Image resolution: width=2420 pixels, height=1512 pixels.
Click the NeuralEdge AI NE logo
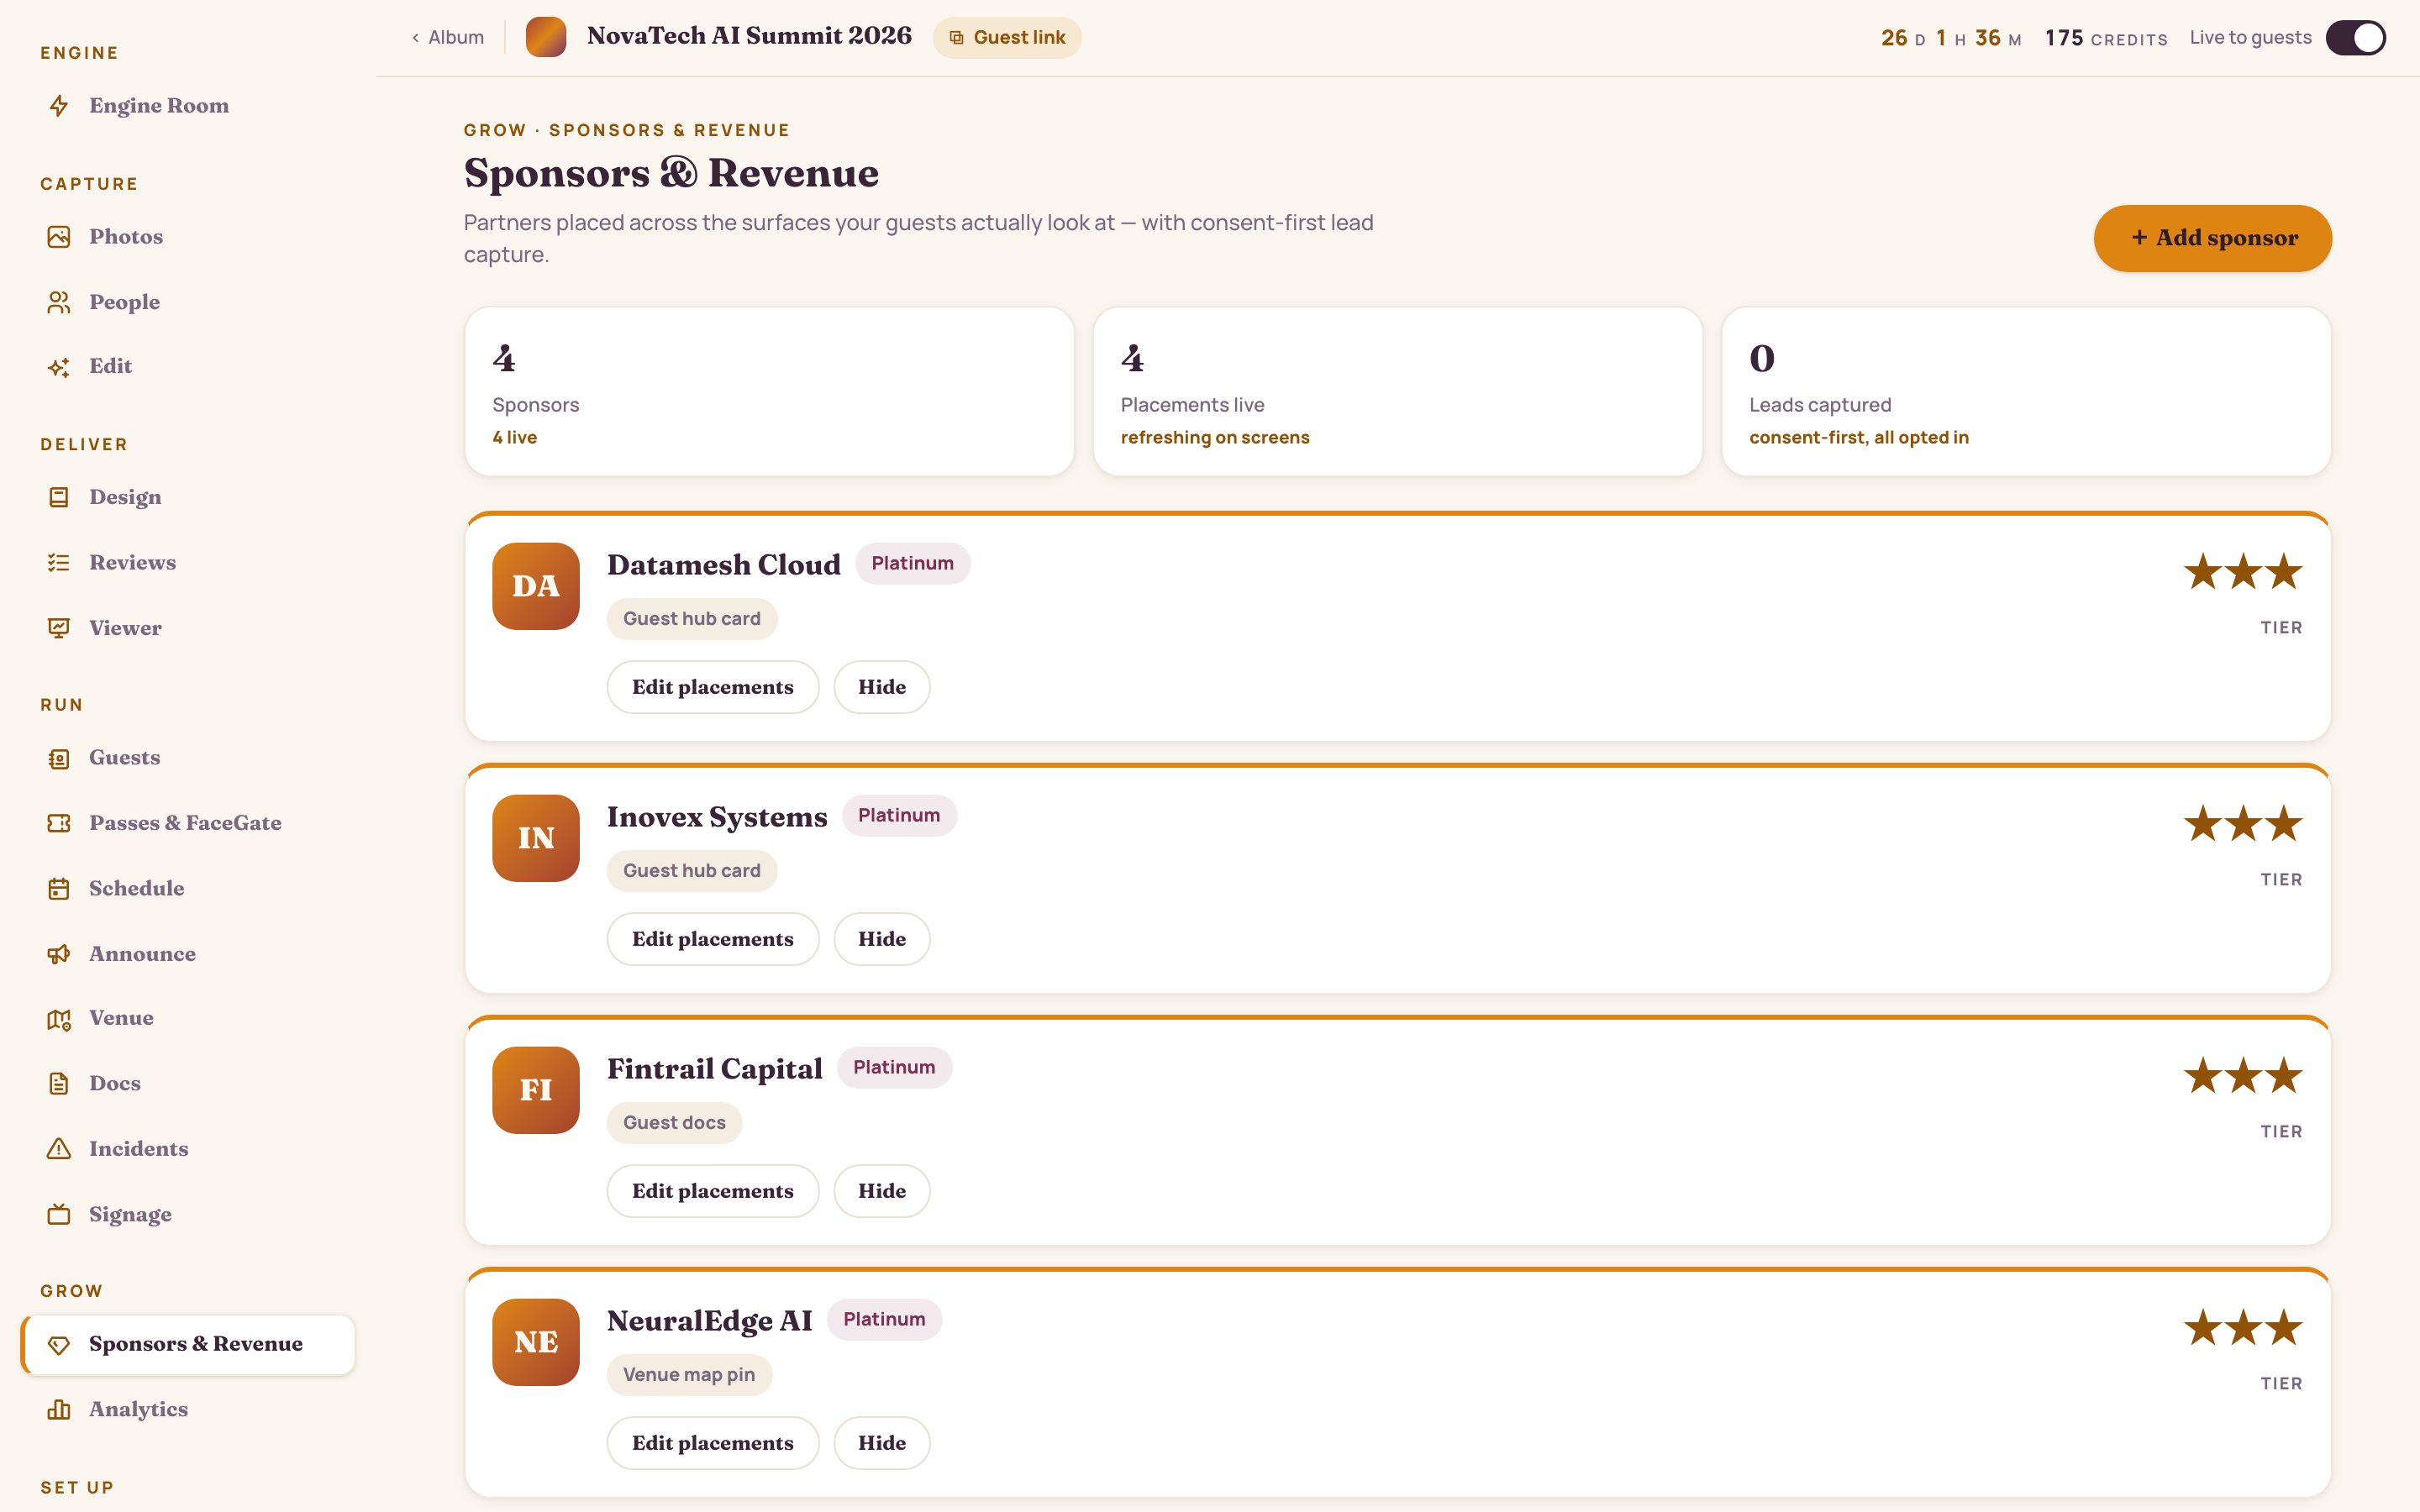coord(536,1342)
